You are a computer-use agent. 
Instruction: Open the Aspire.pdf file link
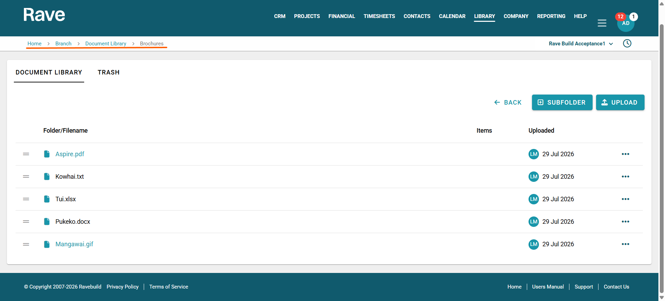[70, 154]
